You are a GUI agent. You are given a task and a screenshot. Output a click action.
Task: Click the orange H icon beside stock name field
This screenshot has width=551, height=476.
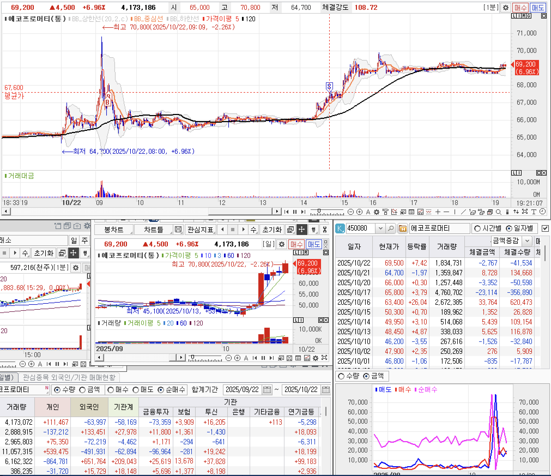[x=402, y=228]
